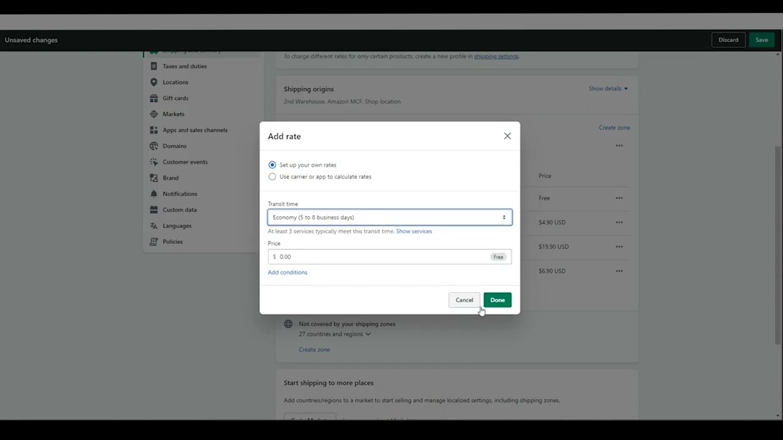Click the Shipping origins heading
This screenshot has width=783, height=440.
point(309,89)
